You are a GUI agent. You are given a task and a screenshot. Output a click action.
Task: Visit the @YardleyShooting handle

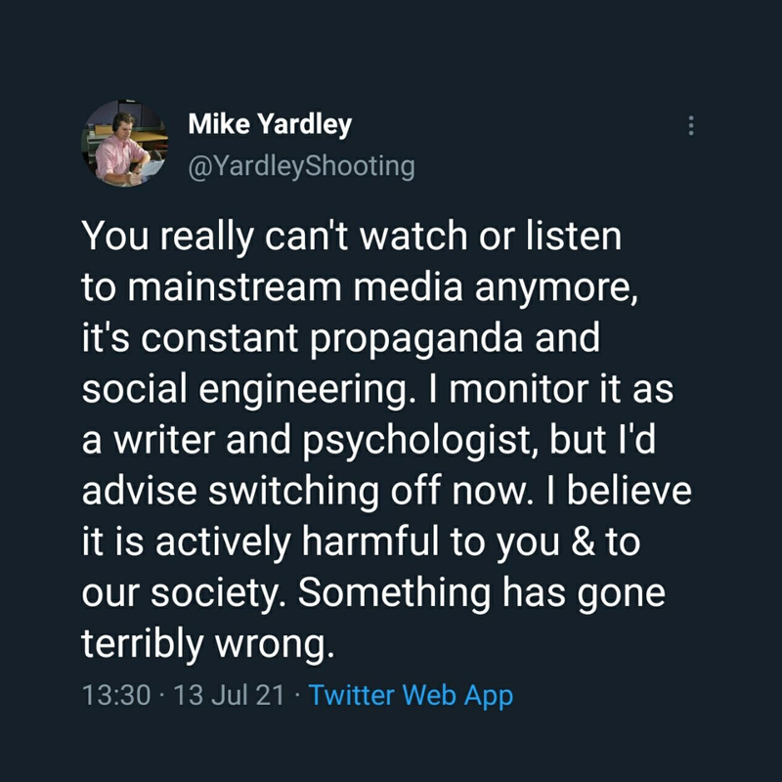[x=302, y=166]
